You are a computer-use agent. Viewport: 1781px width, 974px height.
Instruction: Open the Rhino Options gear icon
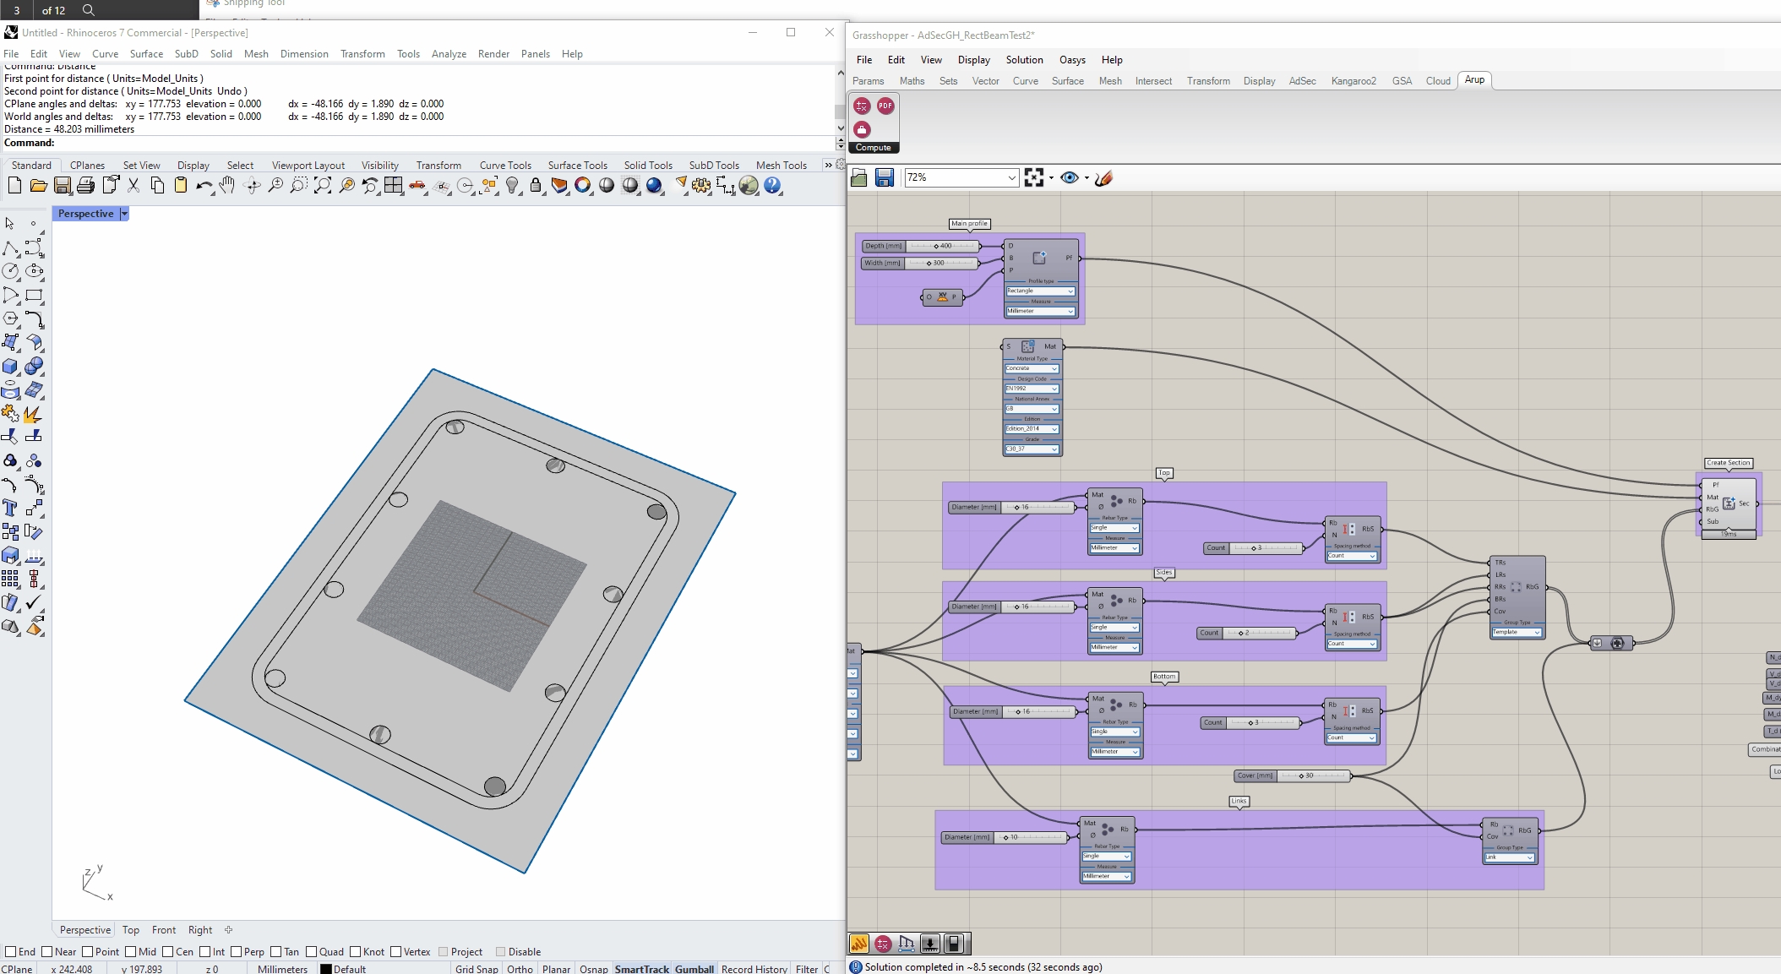[701, 186]
